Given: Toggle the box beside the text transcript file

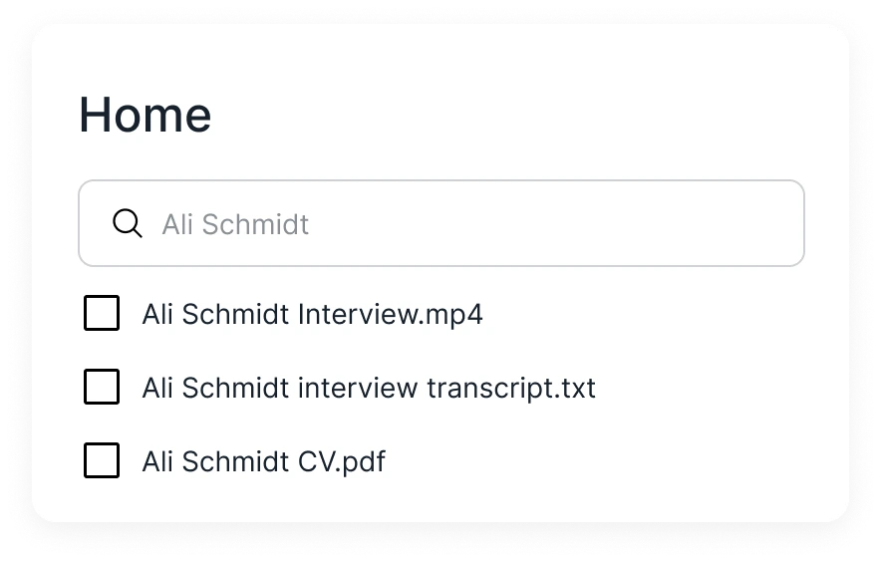Looking at the screenshot, I should (102, 387).
